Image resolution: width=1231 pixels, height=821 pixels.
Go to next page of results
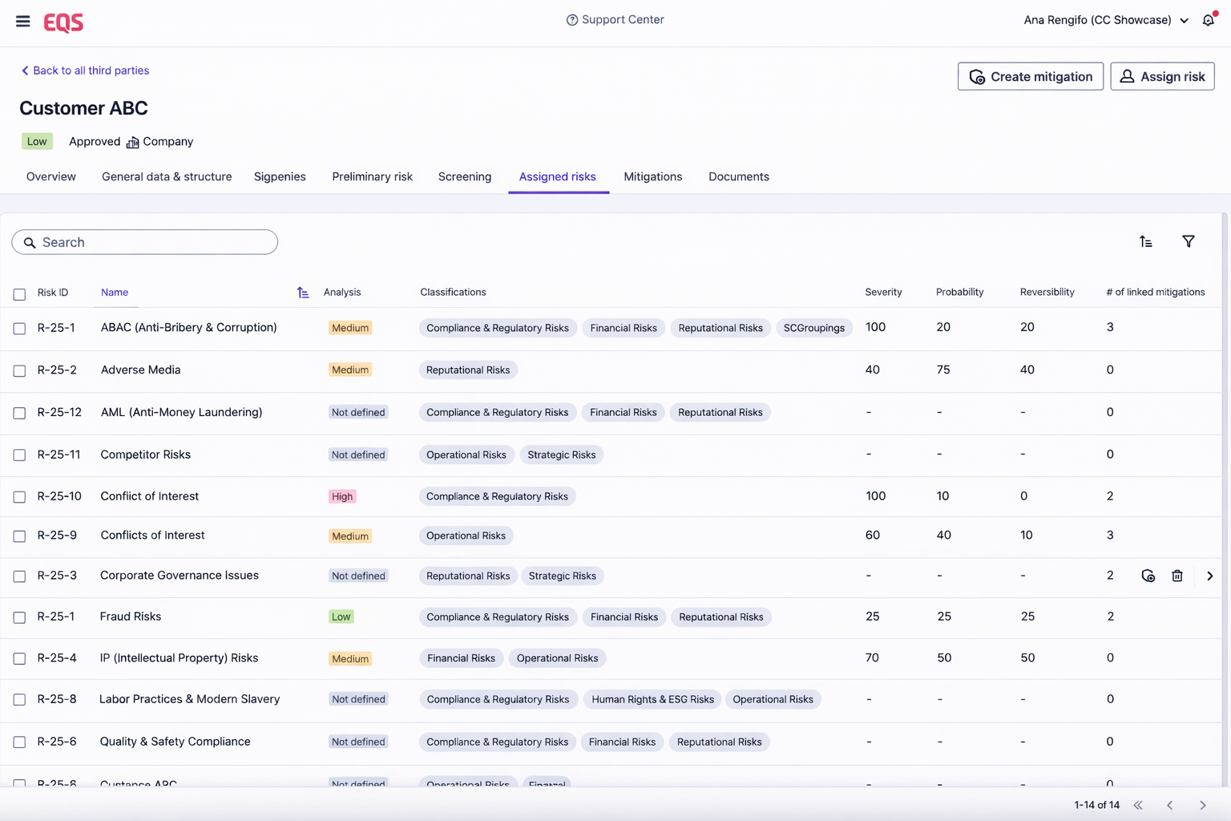tap(1202, 805)
